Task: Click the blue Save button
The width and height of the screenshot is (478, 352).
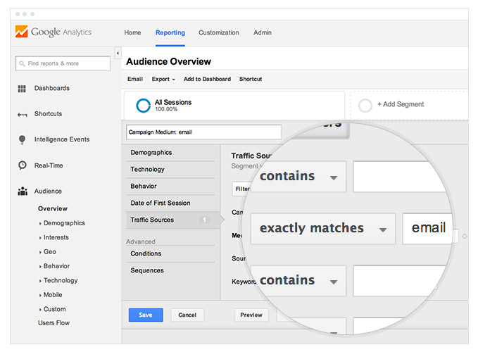Action: (146, 315)
